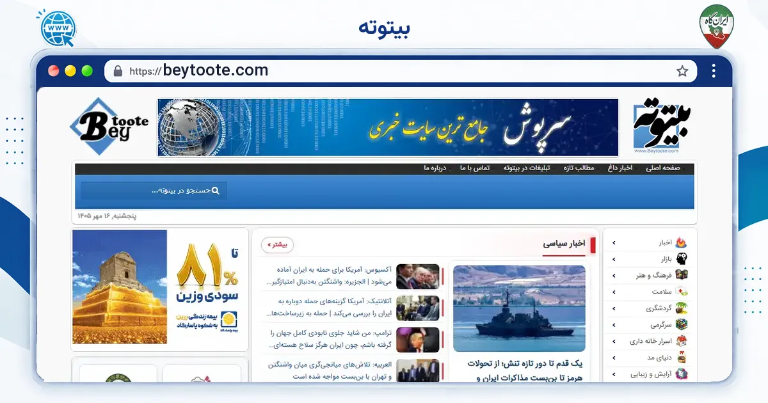Click the بازار head-with-gears icon
The height and width of the screenshot is (403, 768).
682,259
